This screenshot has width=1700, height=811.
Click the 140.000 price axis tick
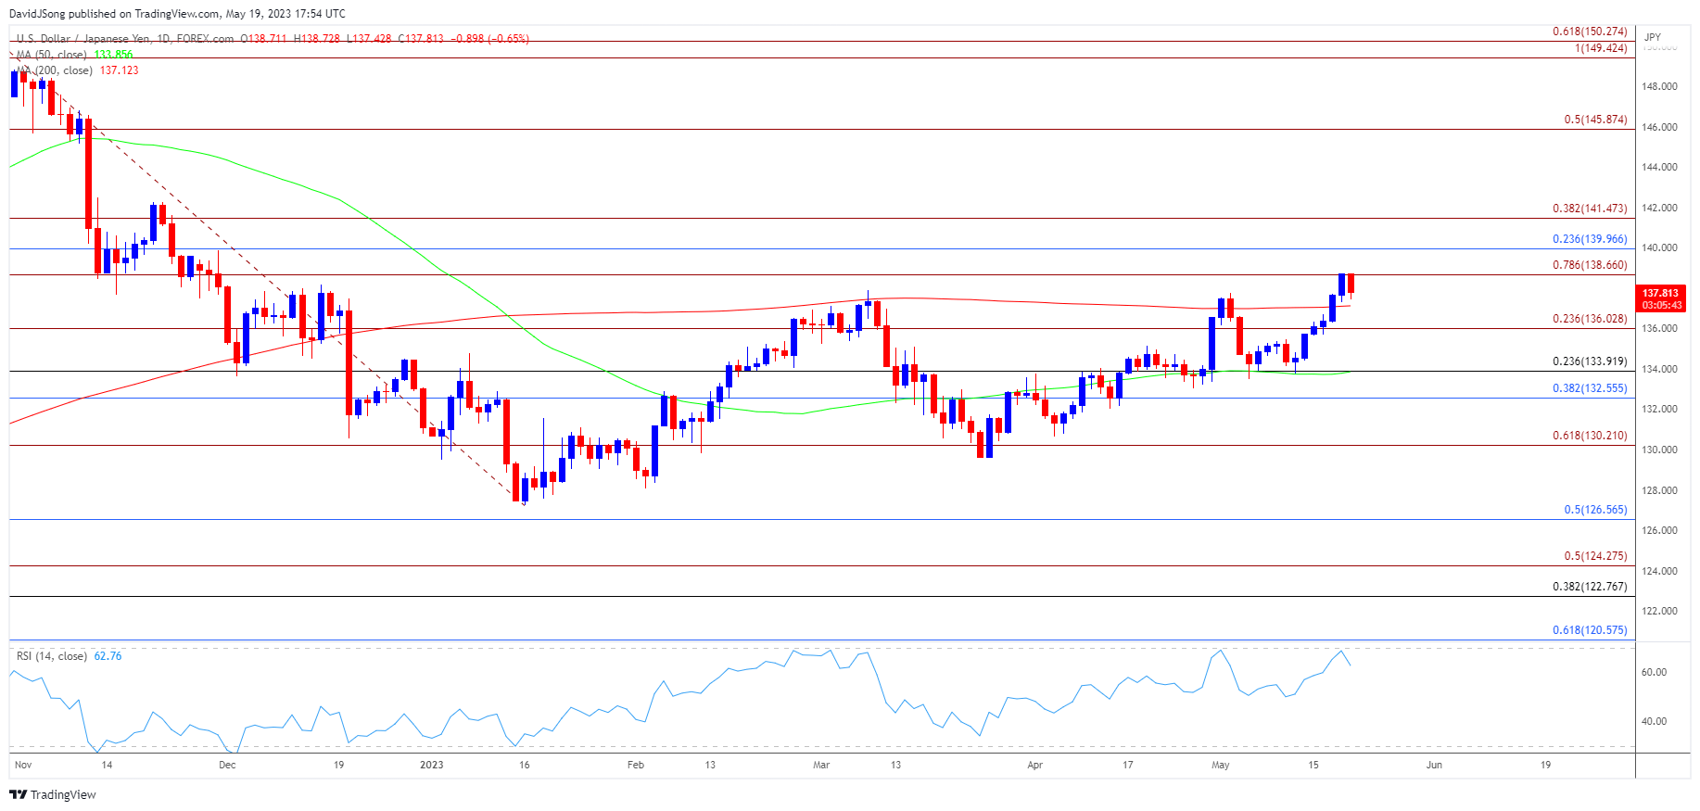1659,247
